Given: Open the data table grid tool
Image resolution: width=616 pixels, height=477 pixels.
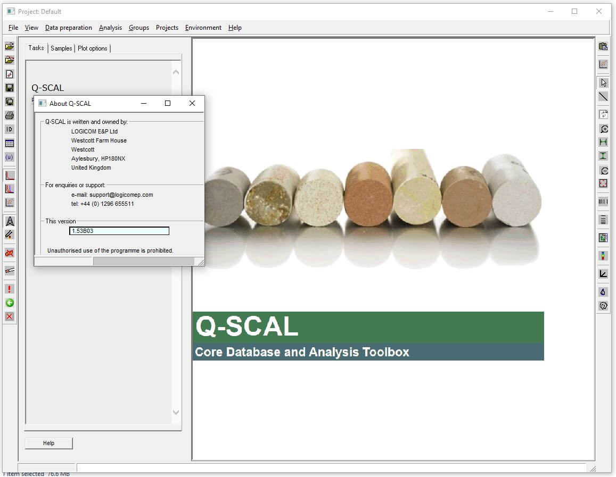Looking at the screenshot, I should point(9,143).
